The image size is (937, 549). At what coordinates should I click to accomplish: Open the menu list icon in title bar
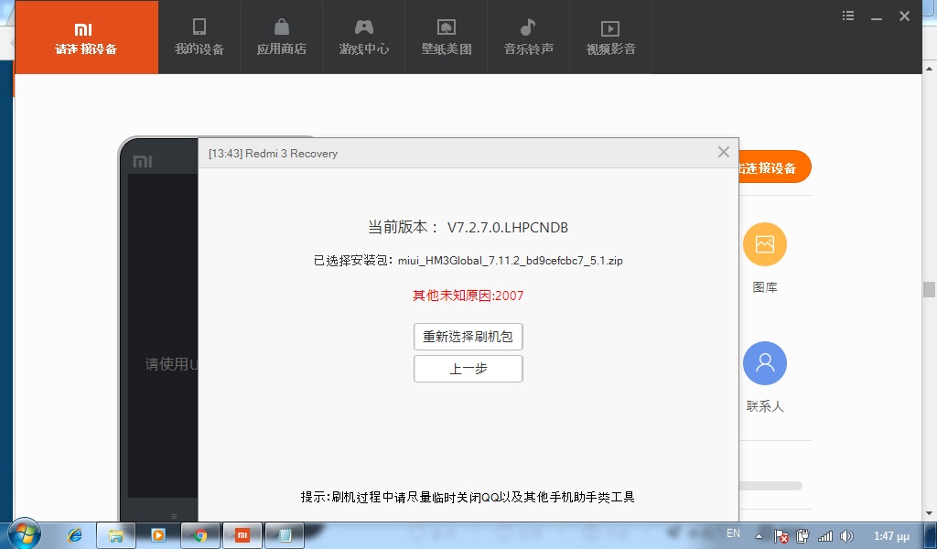848,16
